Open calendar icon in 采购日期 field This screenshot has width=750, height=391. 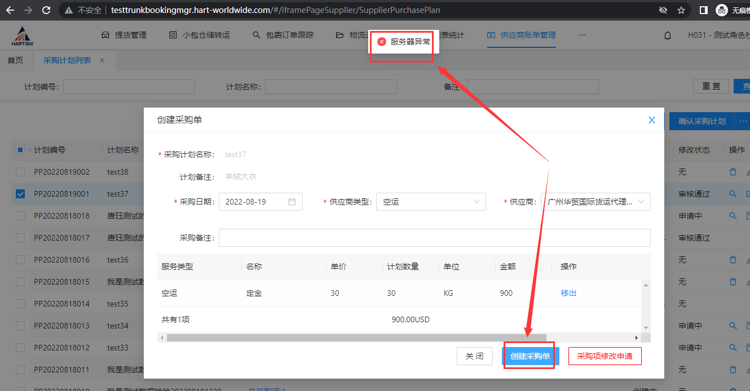292,202
